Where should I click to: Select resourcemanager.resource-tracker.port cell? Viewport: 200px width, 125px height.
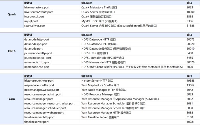52,104
